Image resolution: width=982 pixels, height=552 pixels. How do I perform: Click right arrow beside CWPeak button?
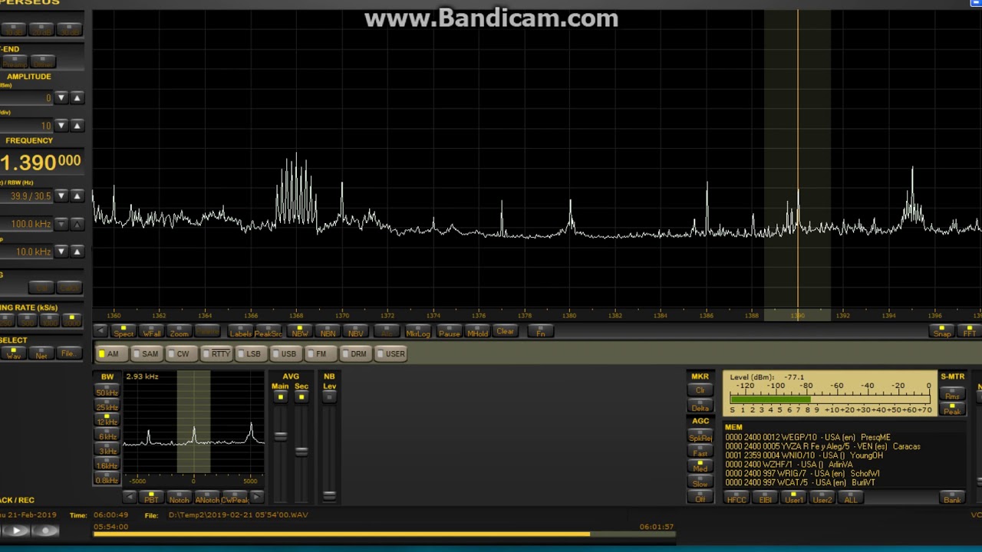click(x=257, y=498)
